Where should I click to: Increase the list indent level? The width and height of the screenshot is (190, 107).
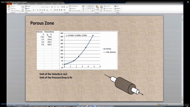[x=64, y=7]
